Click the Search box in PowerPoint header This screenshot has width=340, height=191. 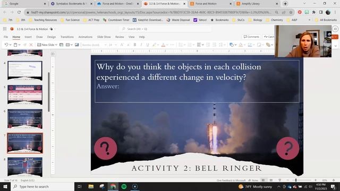[165, 29]
